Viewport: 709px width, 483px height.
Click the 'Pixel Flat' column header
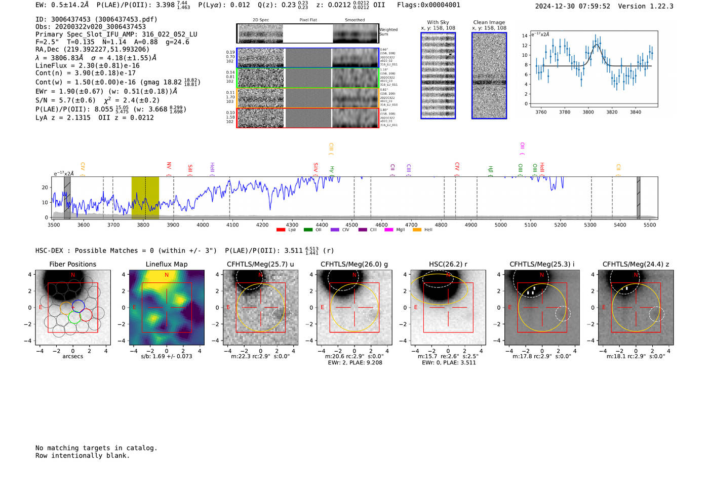[308, 20]
